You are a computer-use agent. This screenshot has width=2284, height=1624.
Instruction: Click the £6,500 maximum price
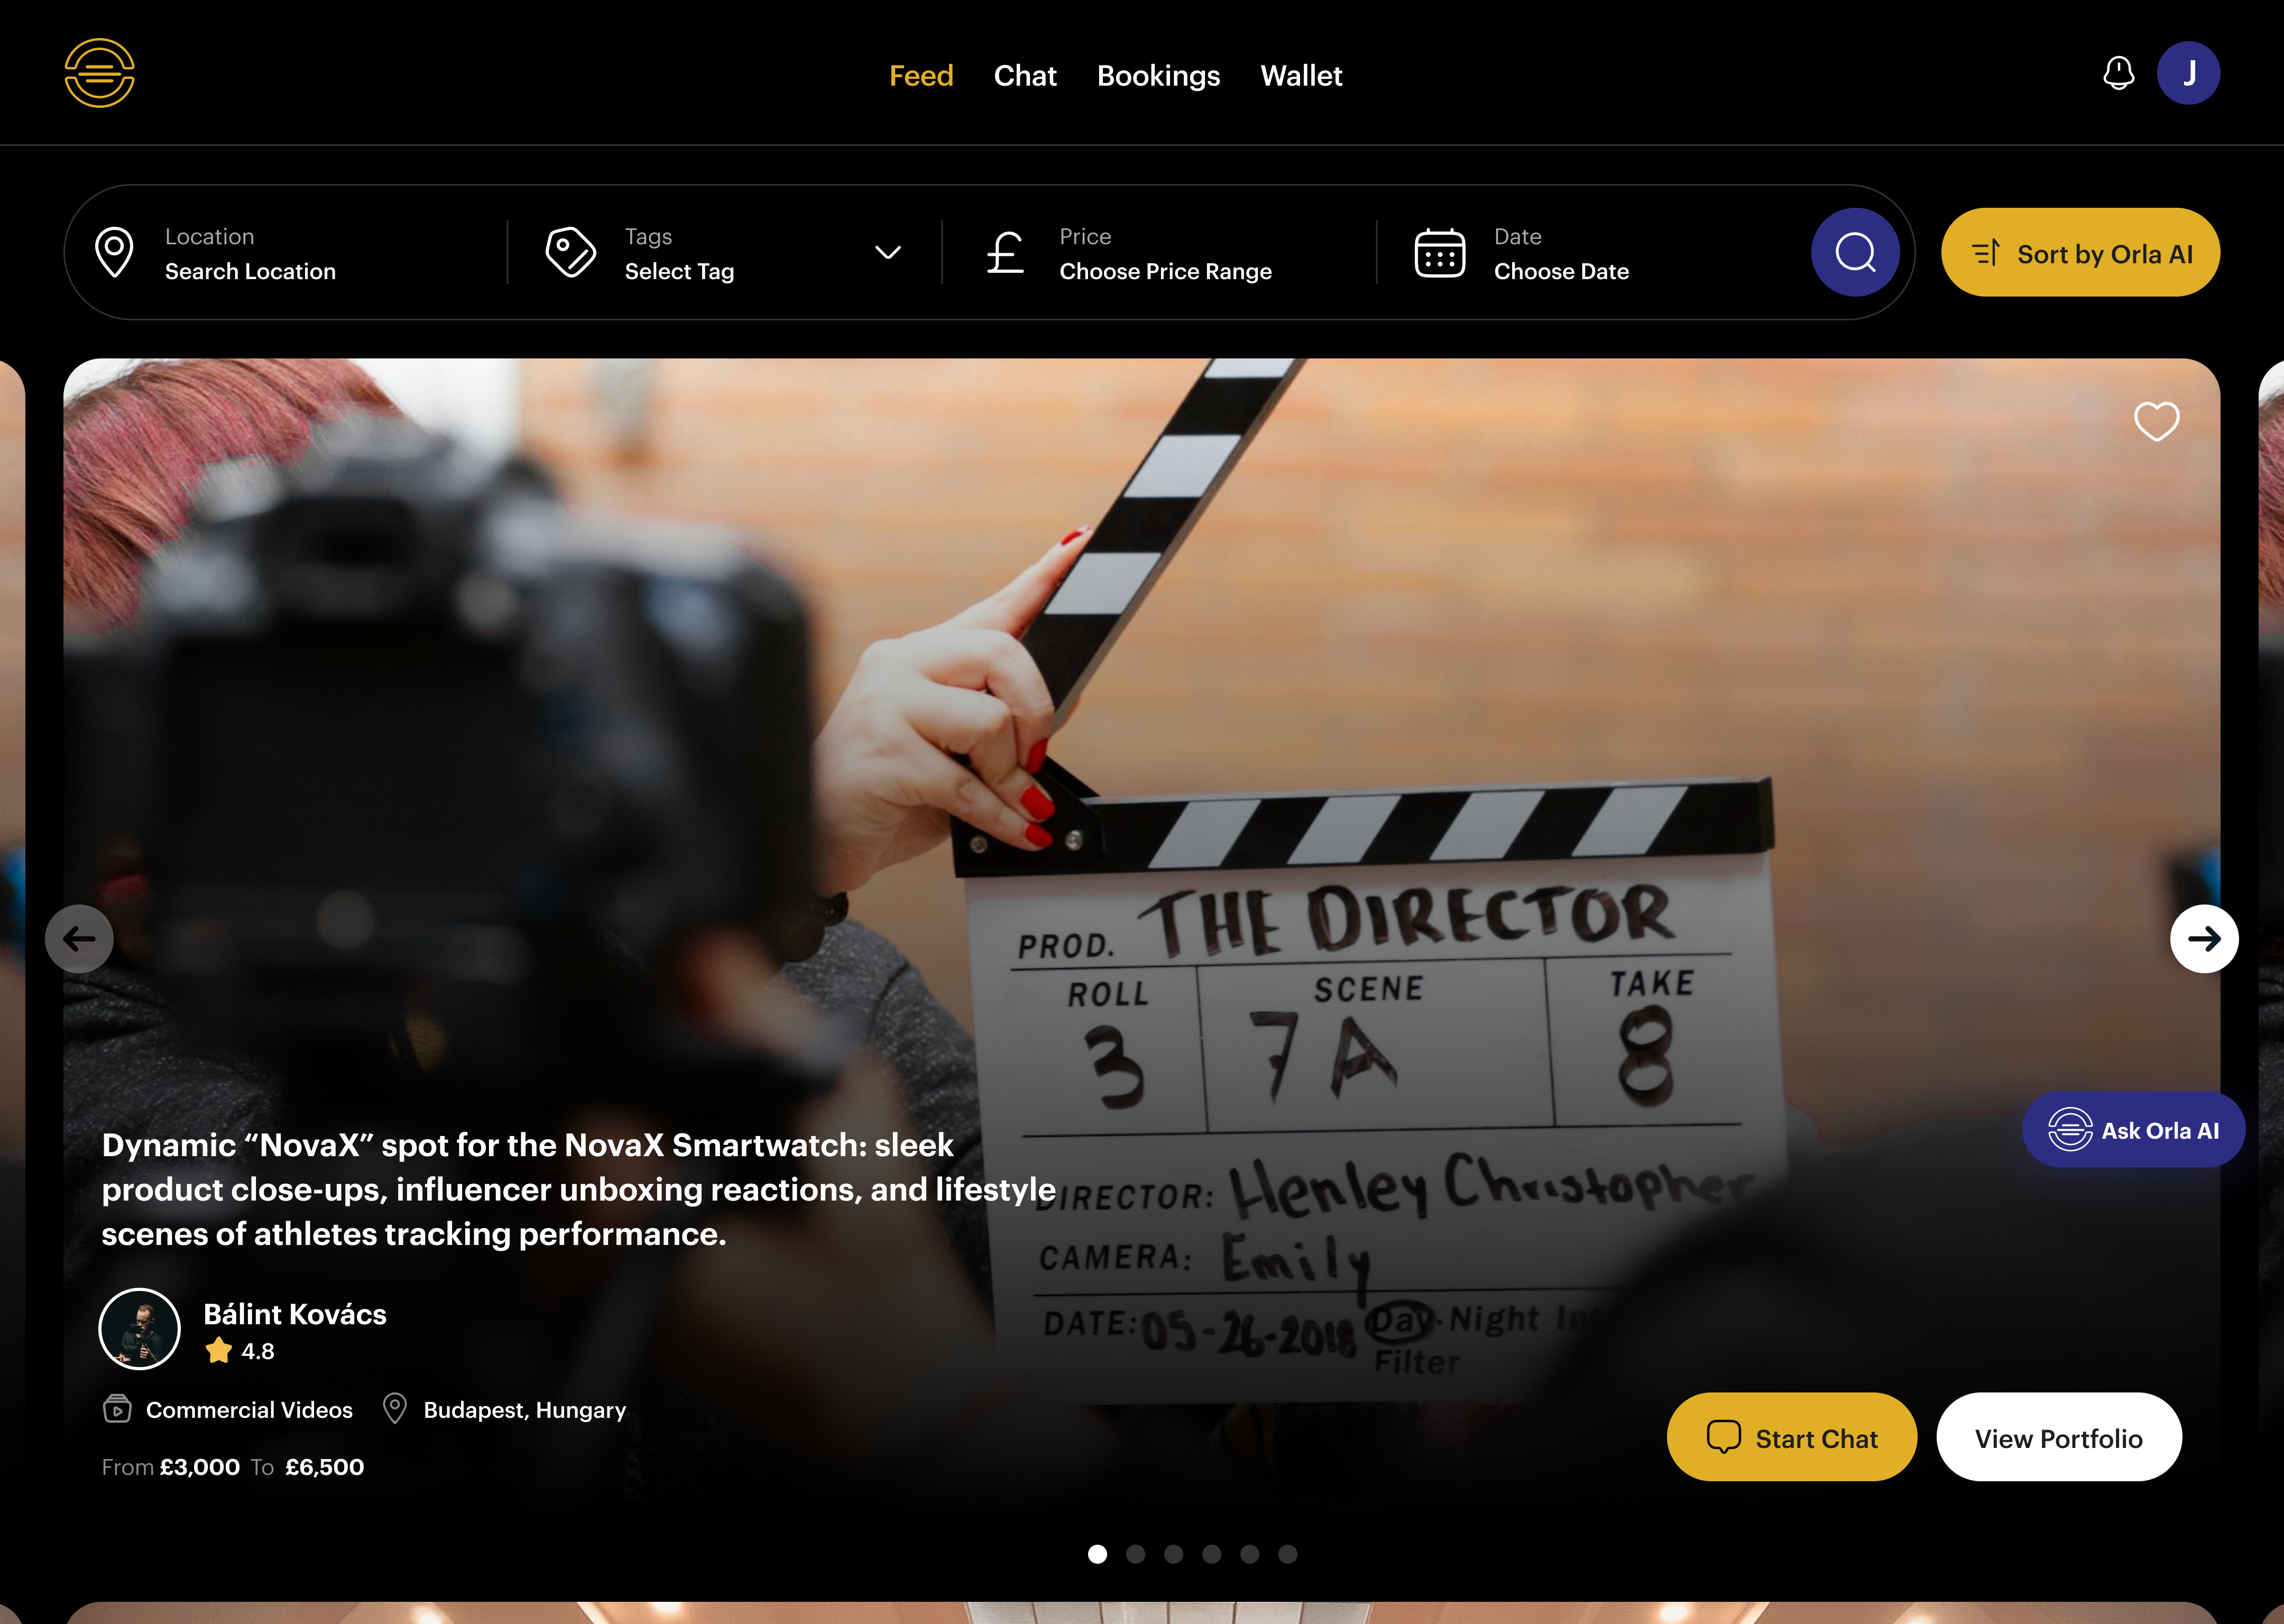click(324, 1467)
